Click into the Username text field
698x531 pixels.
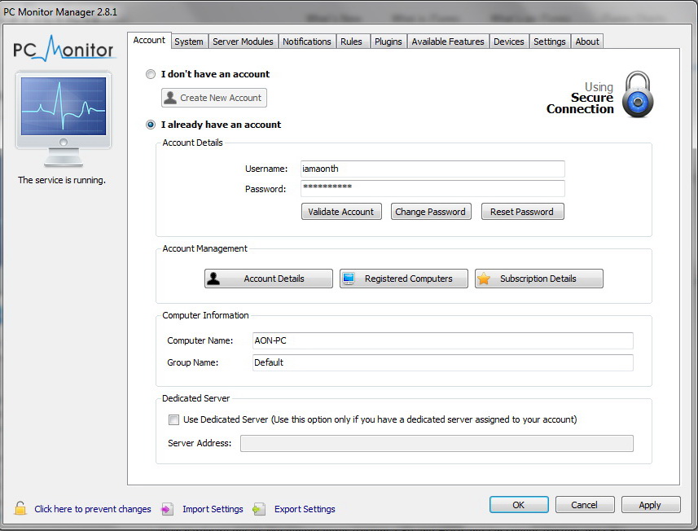click(432, 169)
